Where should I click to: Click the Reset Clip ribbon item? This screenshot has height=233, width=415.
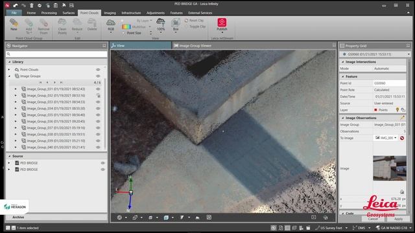[x=194, y=20]
